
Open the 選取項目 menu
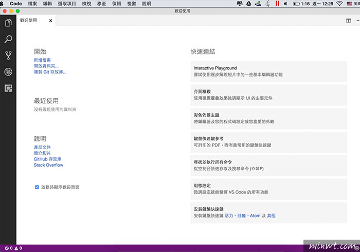coord(67,4)
